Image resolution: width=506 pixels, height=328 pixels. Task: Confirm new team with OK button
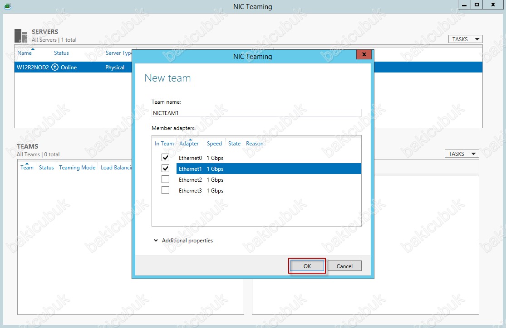[x=307, y=266]
